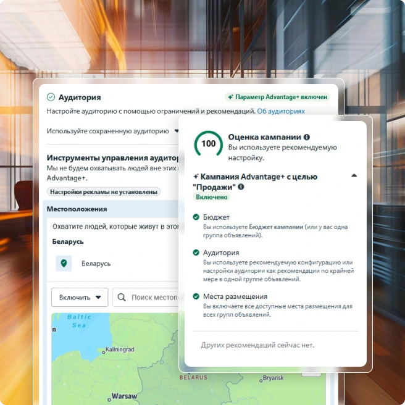The width and height of the screenshot is (405, 405).
Task: Click the Беларусь location pin icon
Action: (x=64, y=264)
